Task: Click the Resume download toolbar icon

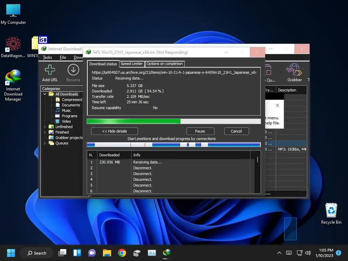Action: click(x=73, y=73)
